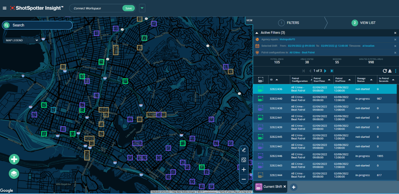Select the map ruler draw tool

[244, 150]
